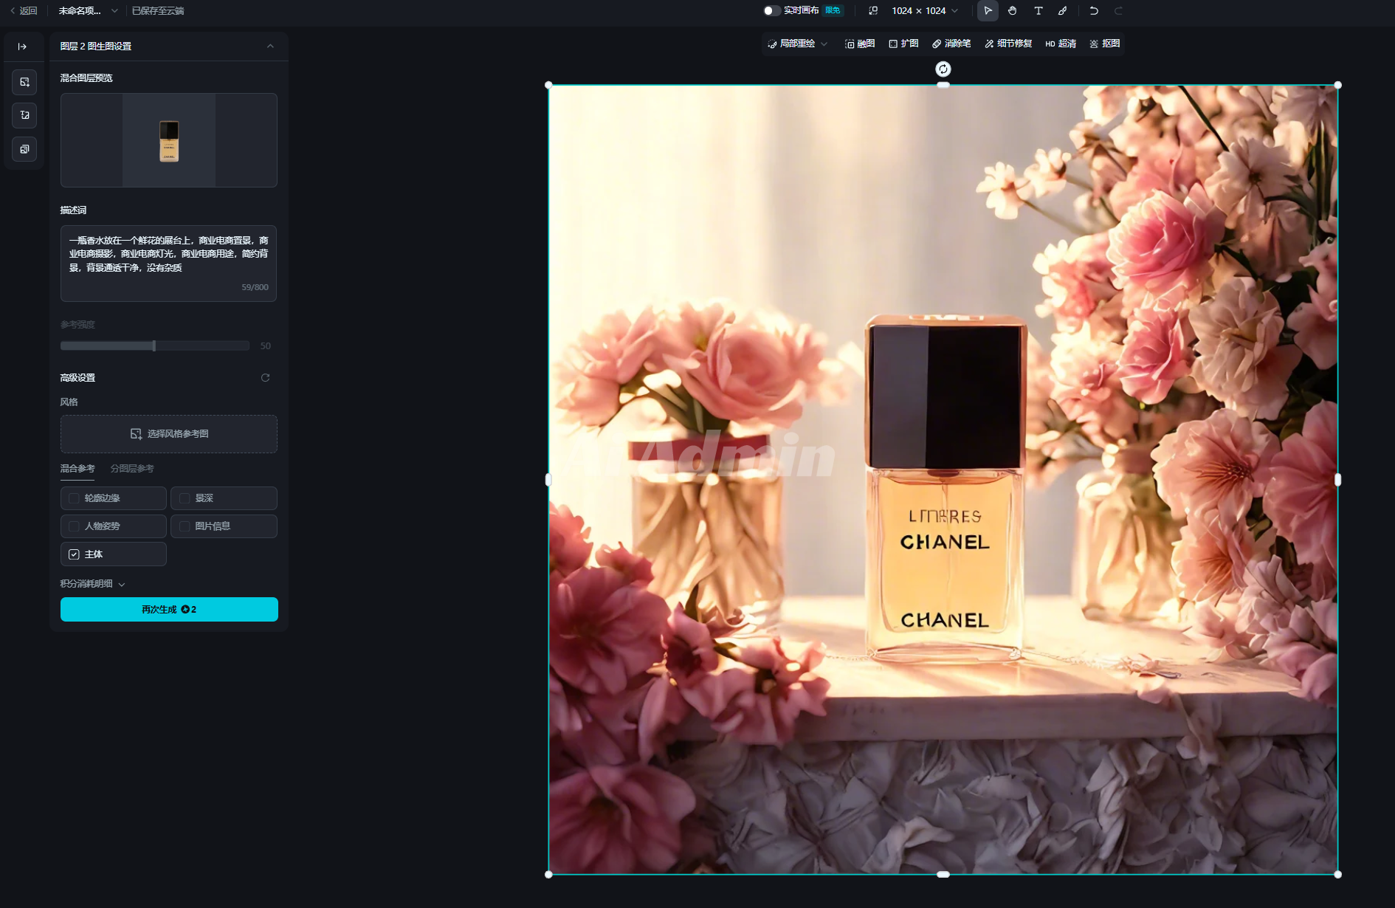1395x908 pixels.
Task: Click the 已保存至云端 save status text
Action: pyautogui.click(x=158, y=11)
